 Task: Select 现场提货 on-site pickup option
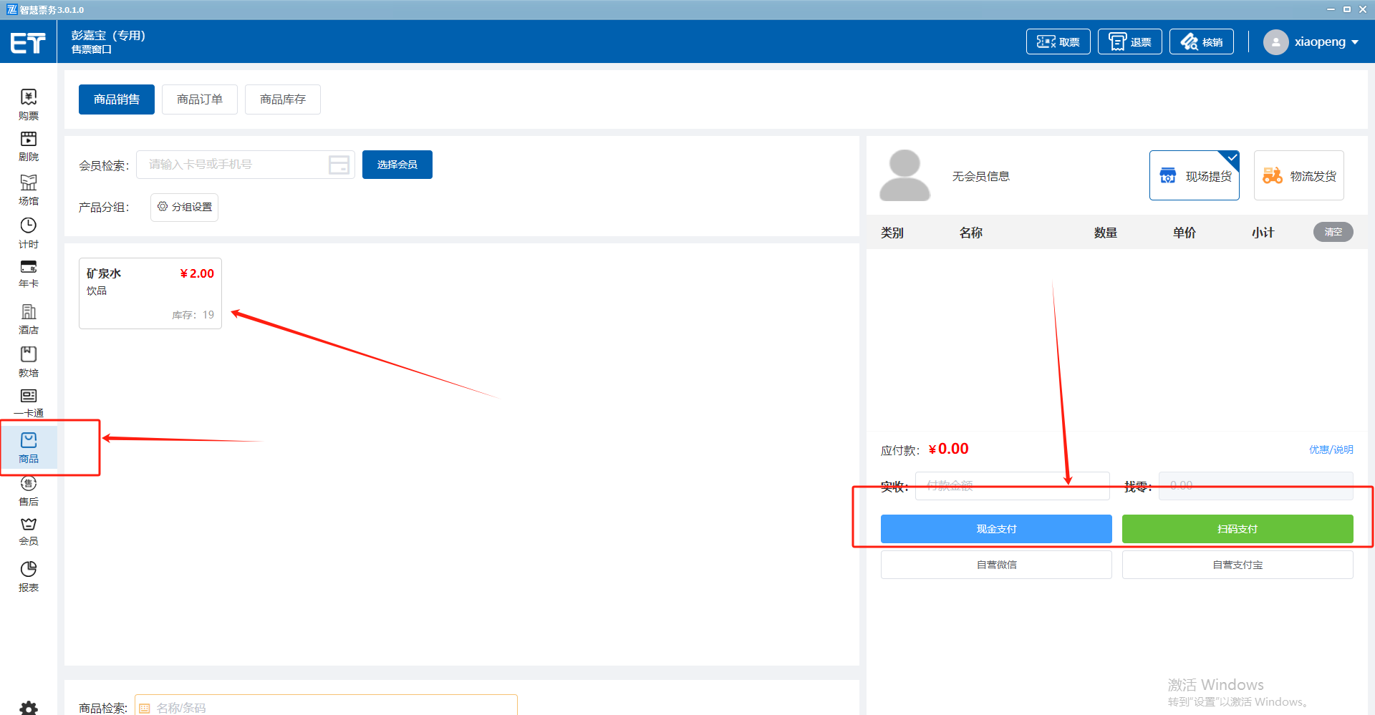tap(1194, 176)
